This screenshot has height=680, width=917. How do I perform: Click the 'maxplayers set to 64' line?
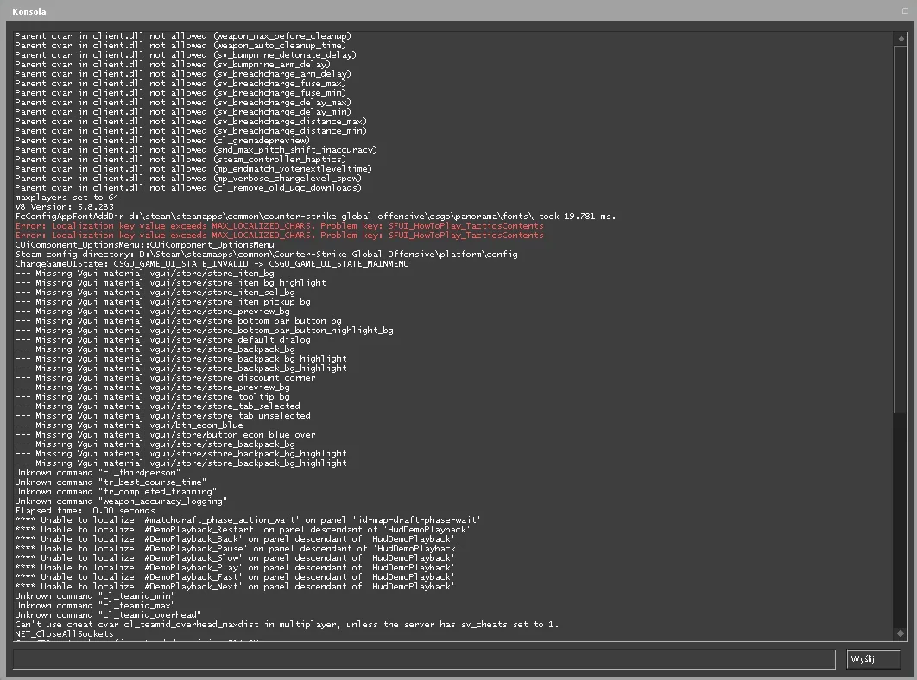pyautogui.click(x=66, y=197)
